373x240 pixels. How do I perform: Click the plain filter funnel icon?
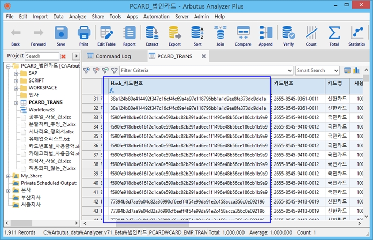115,70
